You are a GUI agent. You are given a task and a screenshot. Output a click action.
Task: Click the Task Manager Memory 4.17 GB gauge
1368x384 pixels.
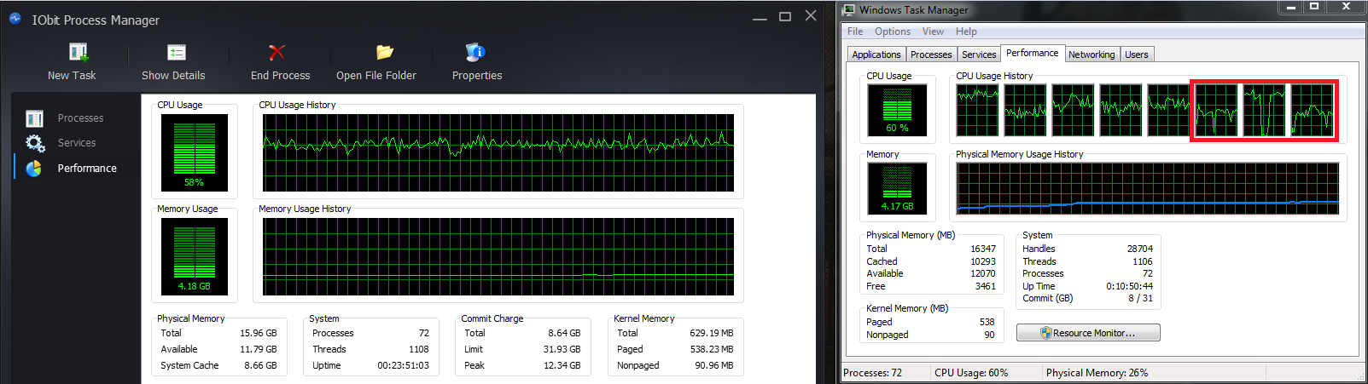point(897,188)
